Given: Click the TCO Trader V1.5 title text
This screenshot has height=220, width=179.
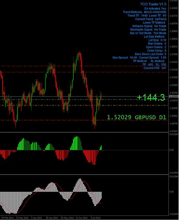Looking at the screenshot, I should pyautogui.click(x=153, y=4).
